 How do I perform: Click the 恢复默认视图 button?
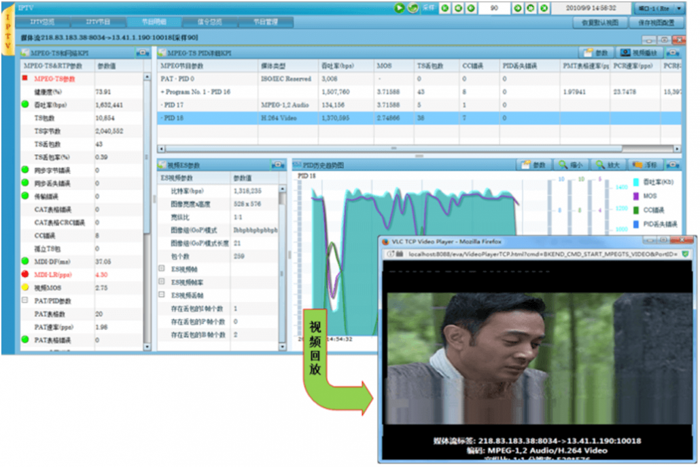[x=600, y=23]
